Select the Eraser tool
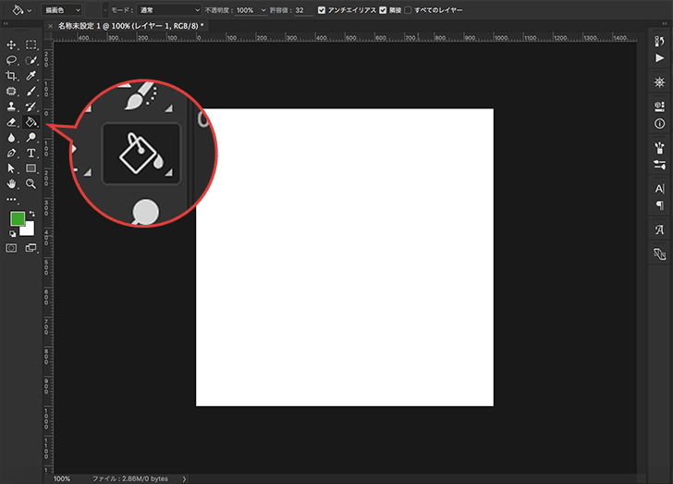 [x=11, y=122]
